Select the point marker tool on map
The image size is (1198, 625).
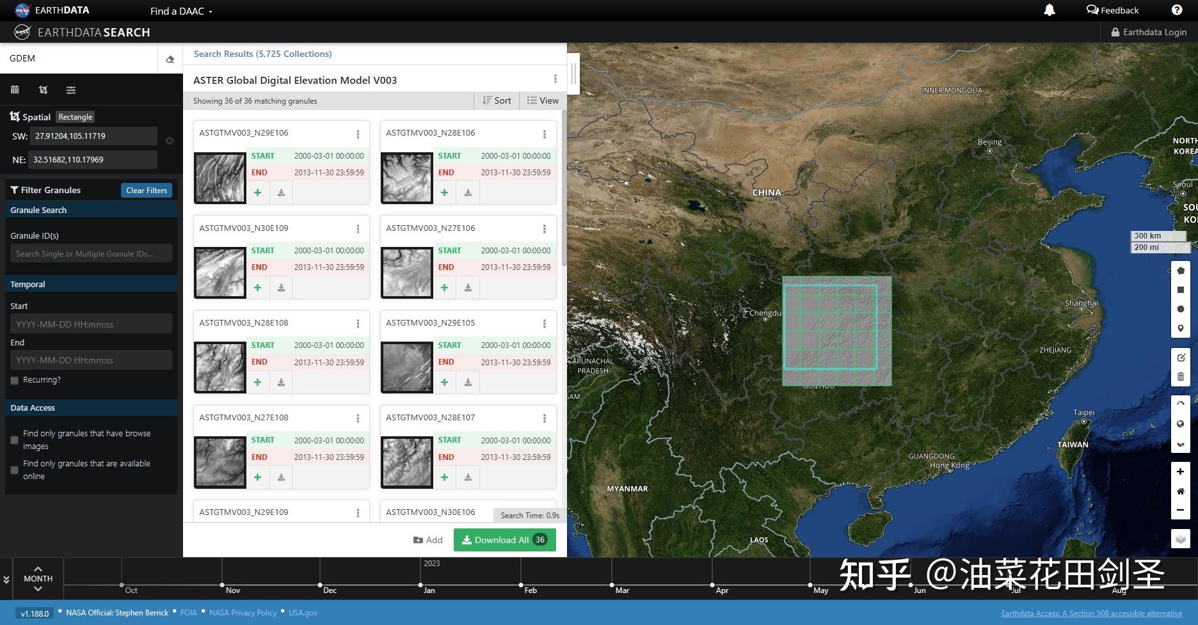(1181, 328)
